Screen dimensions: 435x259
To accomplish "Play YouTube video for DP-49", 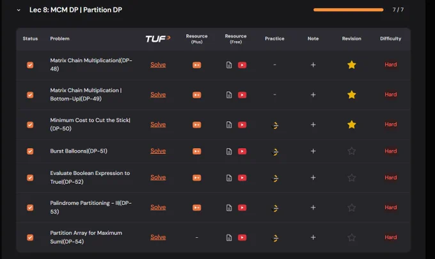I will pyautogui.click(x=242, y=95).
